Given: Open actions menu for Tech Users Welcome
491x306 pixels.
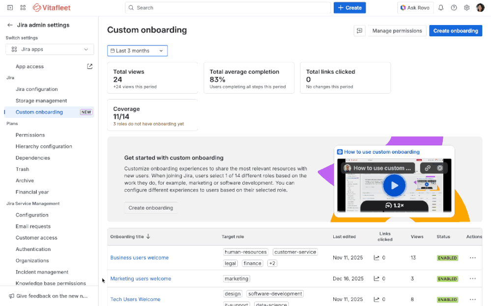Looking at the screenshot, I should click(x=472, y=299).
